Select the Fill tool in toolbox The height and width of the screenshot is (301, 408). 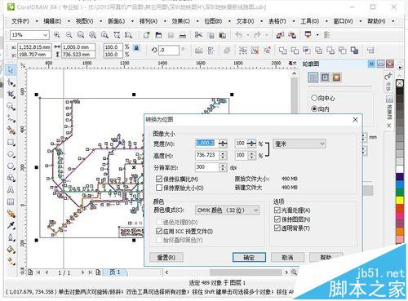(11, 250)
